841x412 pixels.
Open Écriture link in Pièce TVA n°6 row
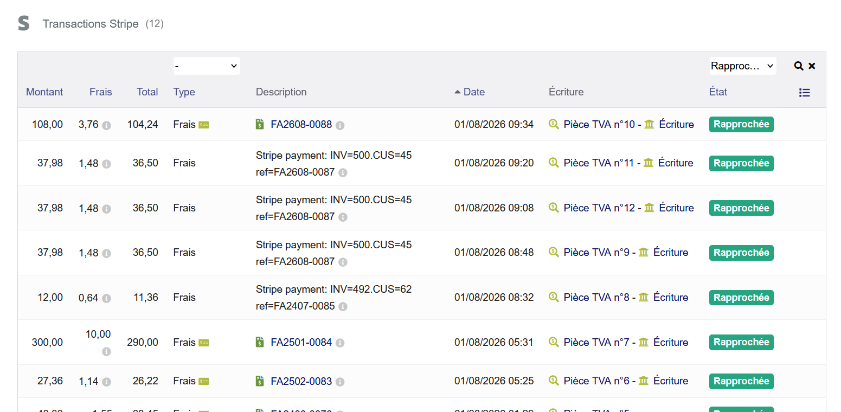[671, 381]
